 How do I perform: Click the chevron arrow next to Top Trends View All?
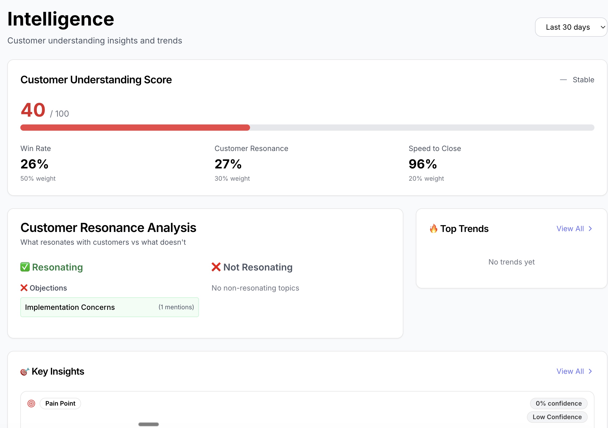(x=590, y=229)
